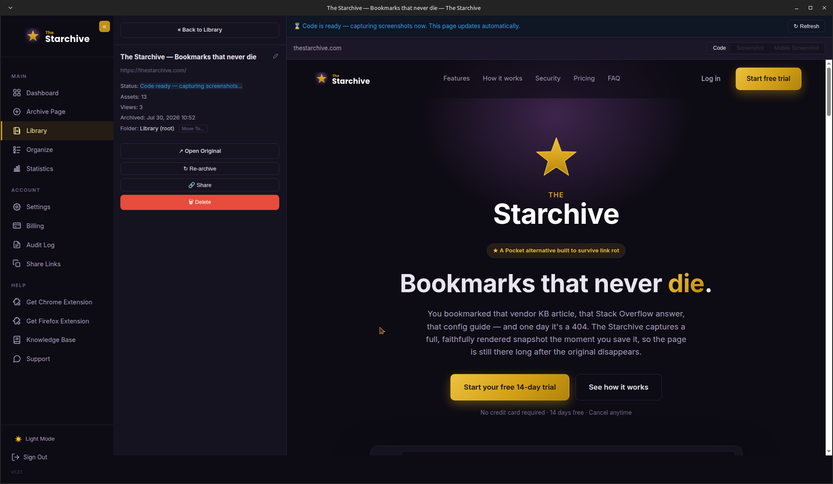
Task: Click the Refresh button in the banner
Action: pyautogui.click(x=806, y=26)
